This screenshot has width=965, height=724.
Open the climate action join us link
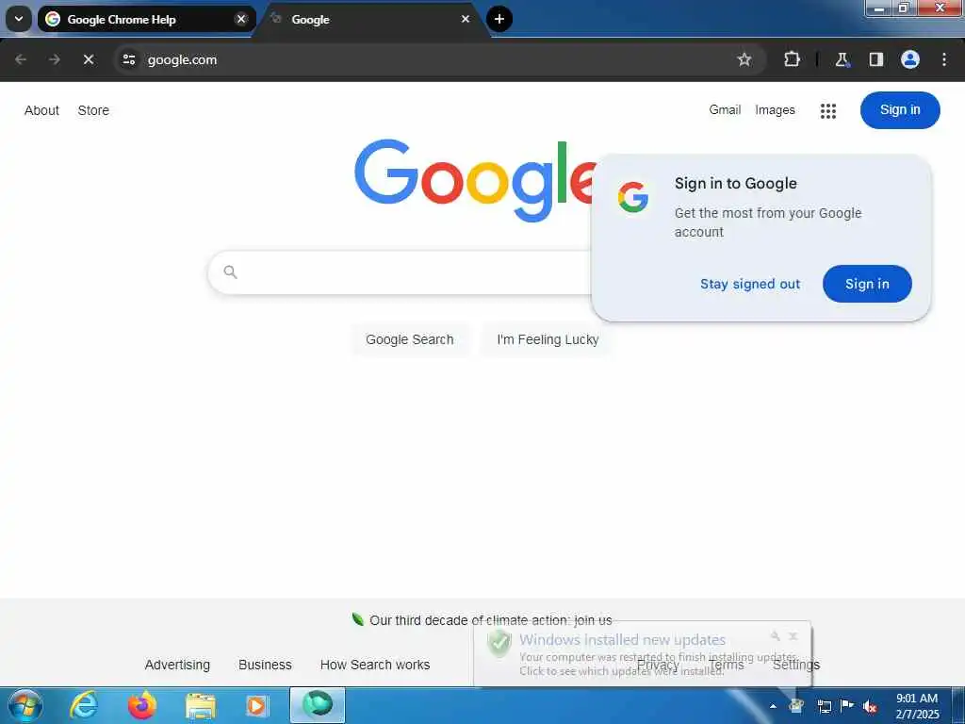490,620
